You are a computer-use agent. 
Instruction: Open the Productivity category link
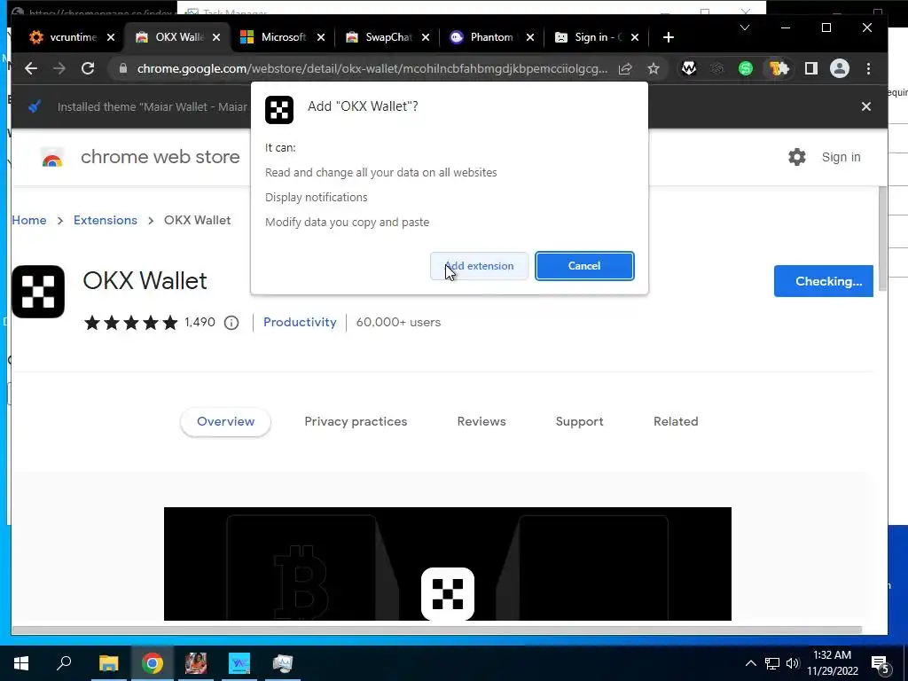pos(300,322)
